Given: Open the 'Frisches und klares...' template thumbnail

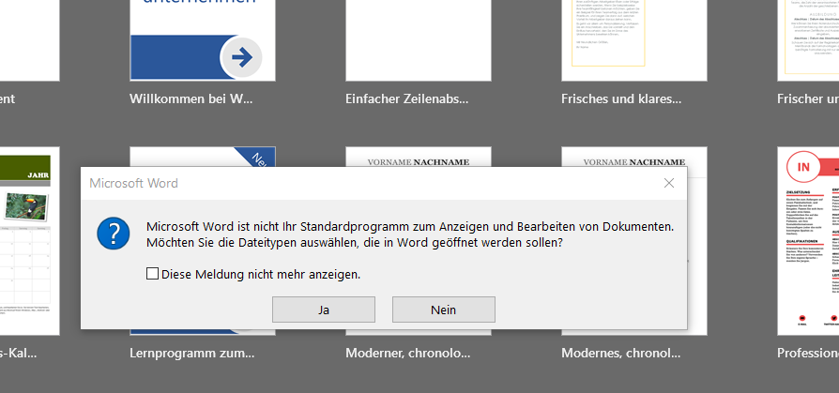Looking at the screenshot, I should click(634, 40).
